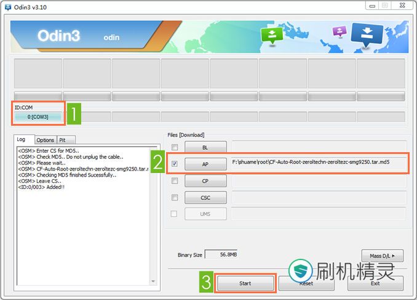The width and height of the screenshot is (417, 300).
Task: Switch to the Options tab
Action: click(x=45, y=140)
